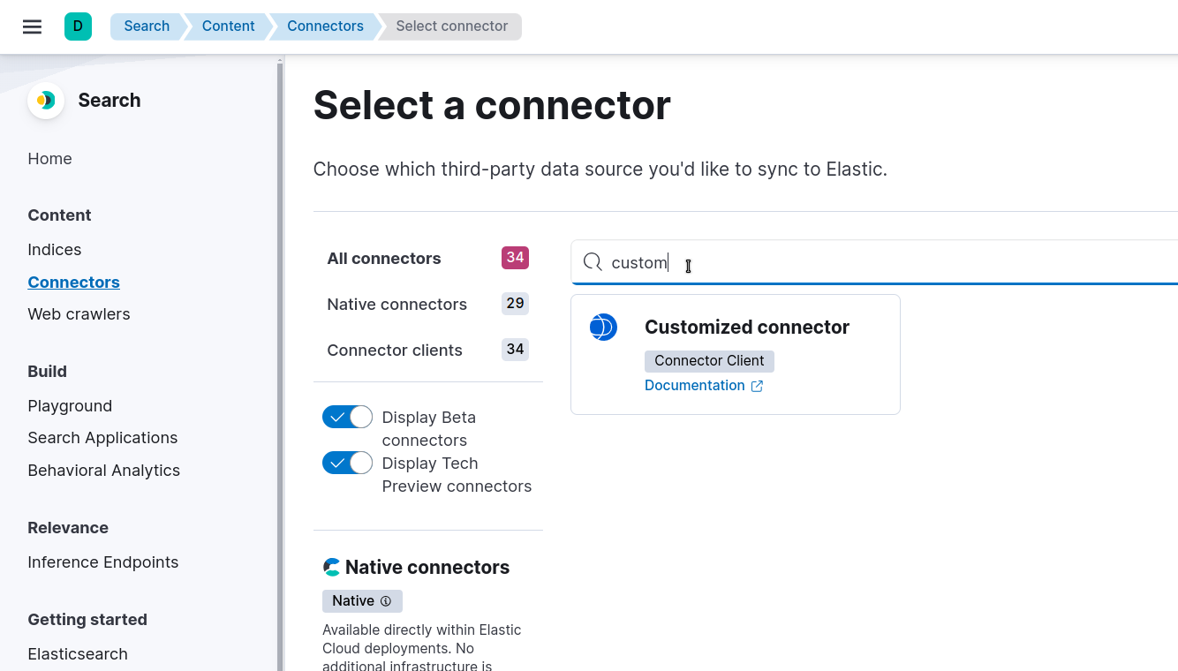Viewport: 1178px width, 671px height.
Task: Open the Connectors breadcrumb
Action: click(324, 26)
